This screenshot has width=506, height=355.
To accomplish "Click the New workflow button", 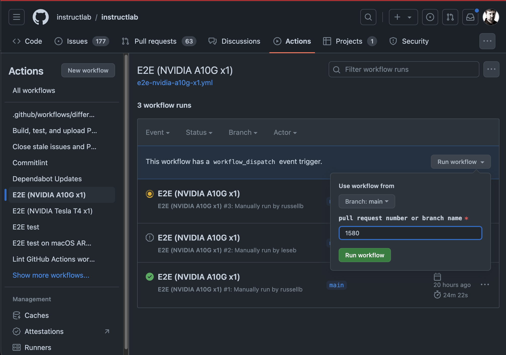I will (x=88, y=70).
